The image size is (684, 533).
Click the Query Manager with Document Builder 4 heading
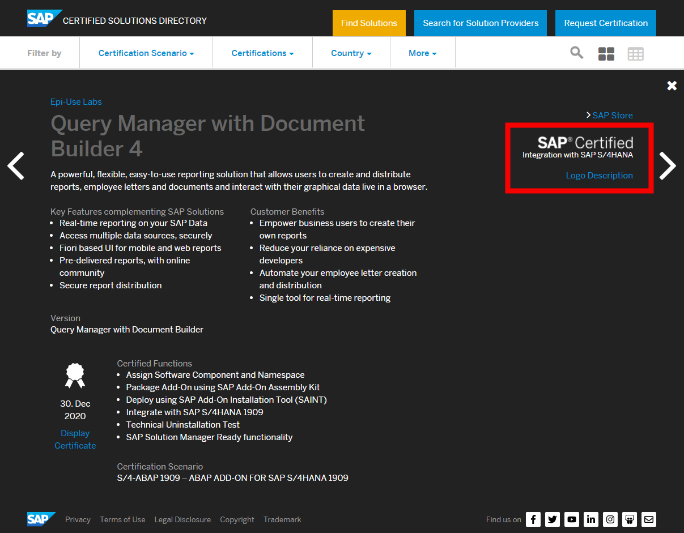pos(208,136)
